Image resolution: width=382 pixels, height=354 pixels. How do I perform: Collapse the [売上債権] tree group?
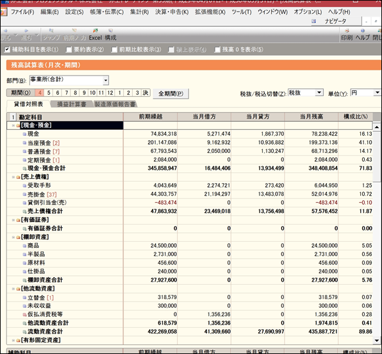(13, 177)
